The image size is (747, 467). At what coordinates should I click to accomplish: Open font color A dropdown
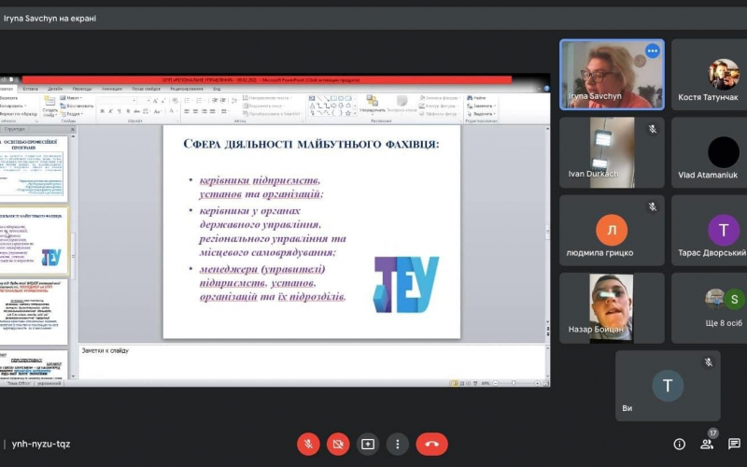(x=173, y=111)
